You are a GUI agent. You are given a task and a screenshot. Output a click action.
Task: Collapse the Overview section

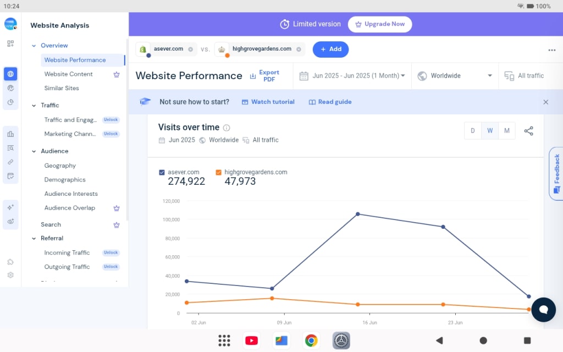pyautogui.click(x=34, y=46)
